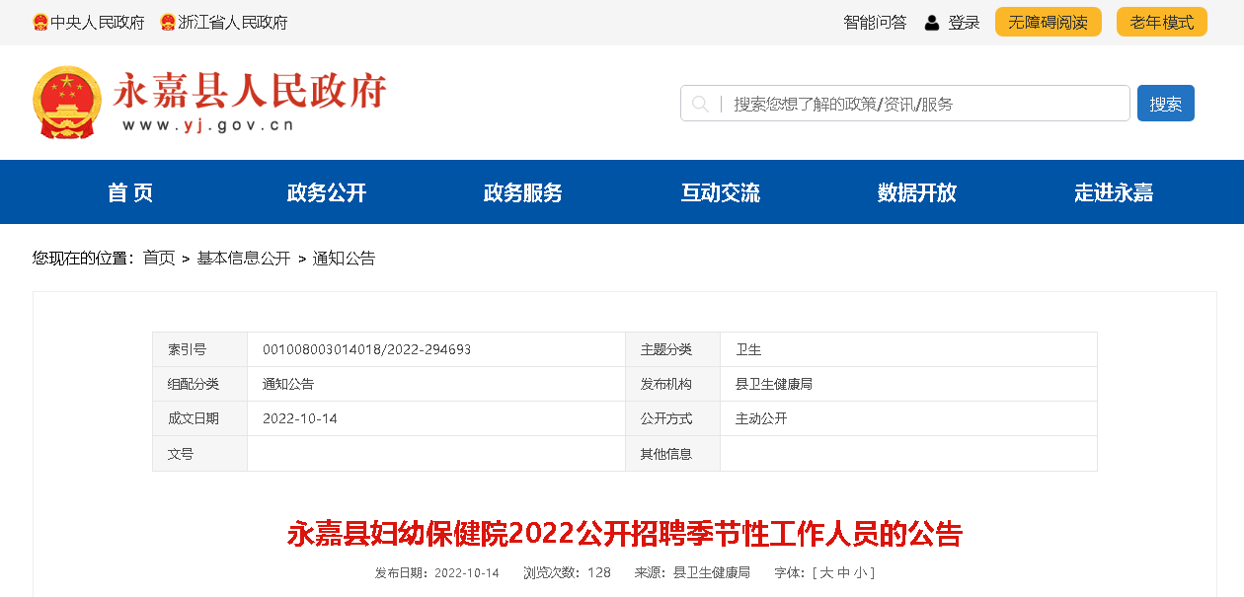Click the 浏览次数：128 view count

(567, 572)
